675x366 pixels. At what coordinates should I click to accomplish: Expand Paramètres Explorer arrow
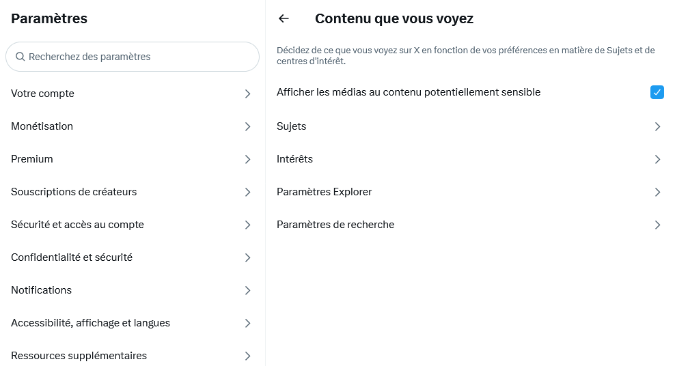657,192
